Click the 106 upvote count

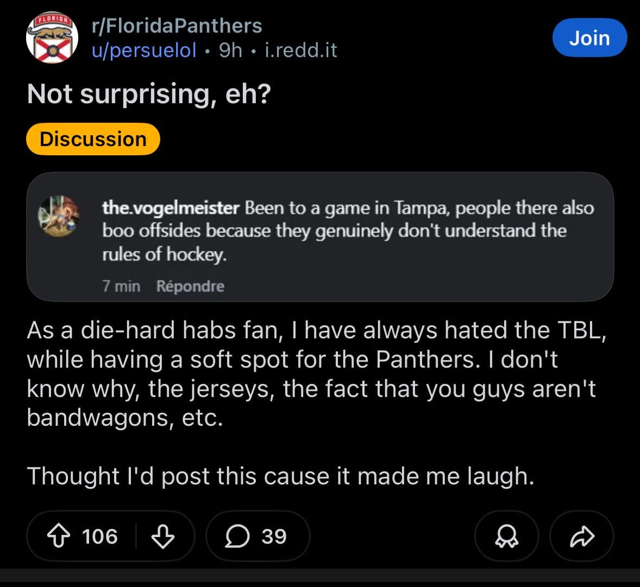point(100,536)
